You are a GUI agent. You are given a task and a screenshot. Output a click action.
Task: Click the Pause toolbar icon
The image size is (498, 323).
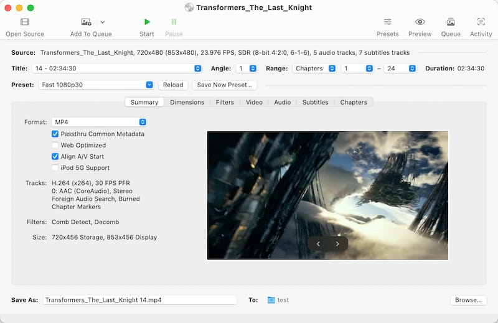(x=174, y=22)
